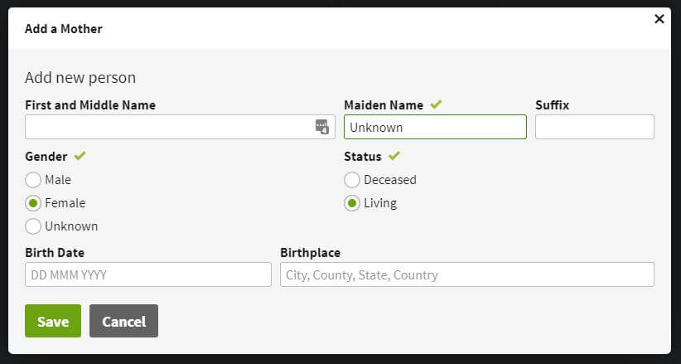Click the Maiden Name field containing Unknown
The width and height of the screenshot is (681, 364).
[x=435, y=127]
